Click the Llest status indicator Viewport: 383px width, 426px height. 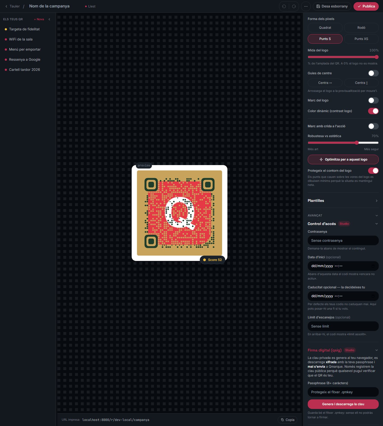[x=90, y=6]
